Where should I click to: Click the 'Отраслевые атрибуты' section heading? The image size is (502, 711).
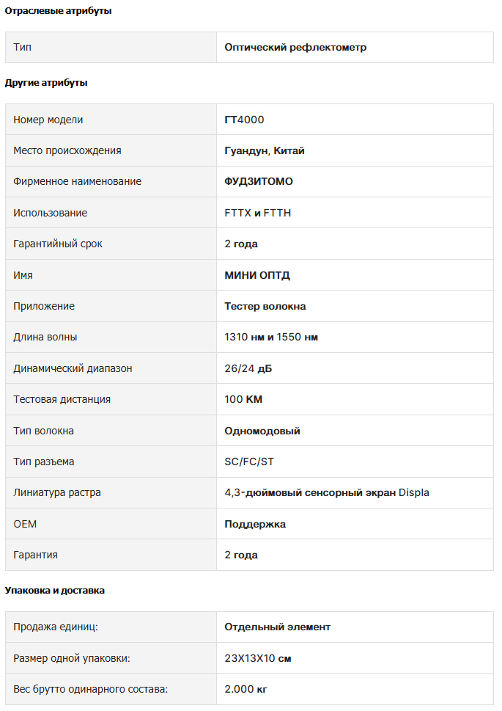[58, 11]
